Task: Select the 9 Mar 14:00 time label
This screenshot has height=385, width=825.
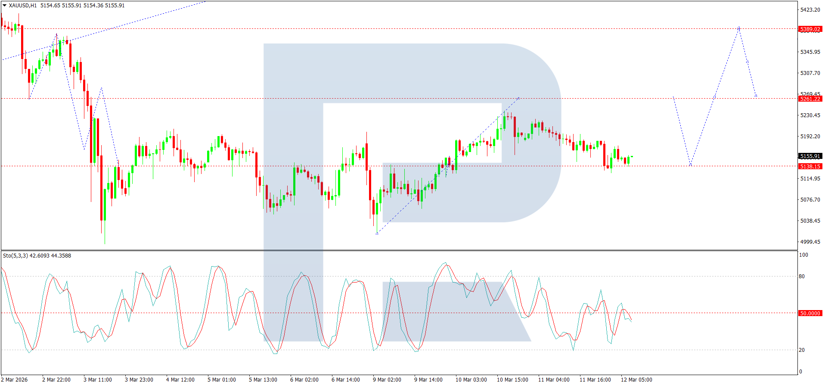Action: (x=428, y=380)
